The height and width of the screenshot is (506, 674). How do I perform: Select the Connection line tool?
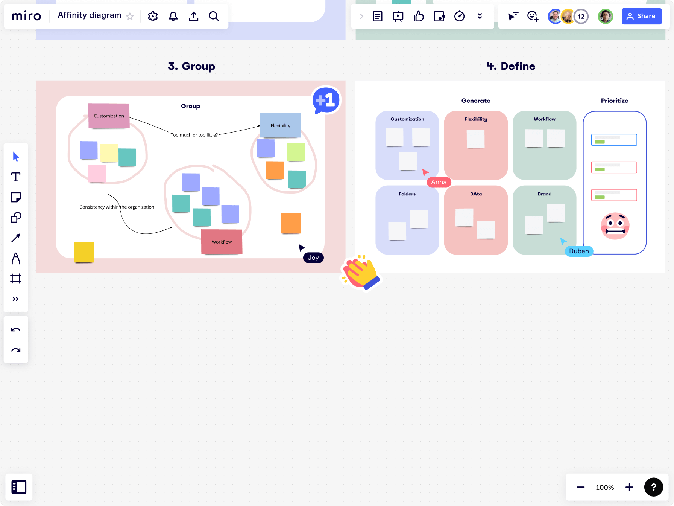click(x=16, y=238)
